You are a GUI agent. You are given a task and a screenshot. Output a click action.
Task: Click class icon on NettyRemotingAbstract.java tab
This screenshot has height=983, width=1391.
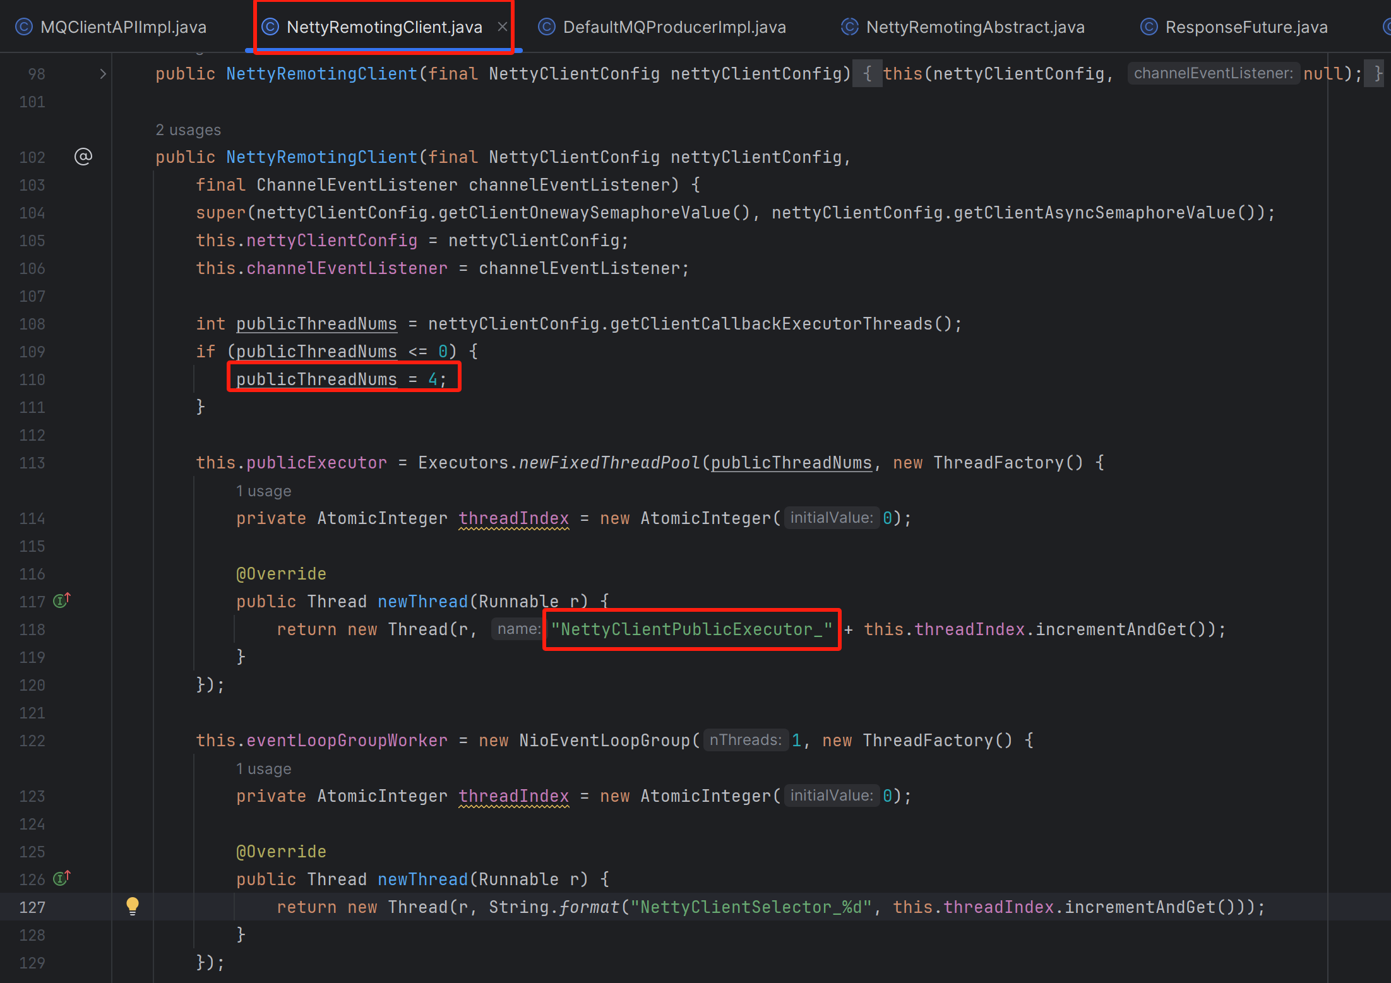[849, 27]
